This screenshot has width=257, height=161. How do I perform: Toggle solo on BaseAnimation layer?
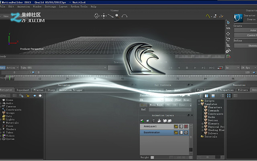[181, 132]
